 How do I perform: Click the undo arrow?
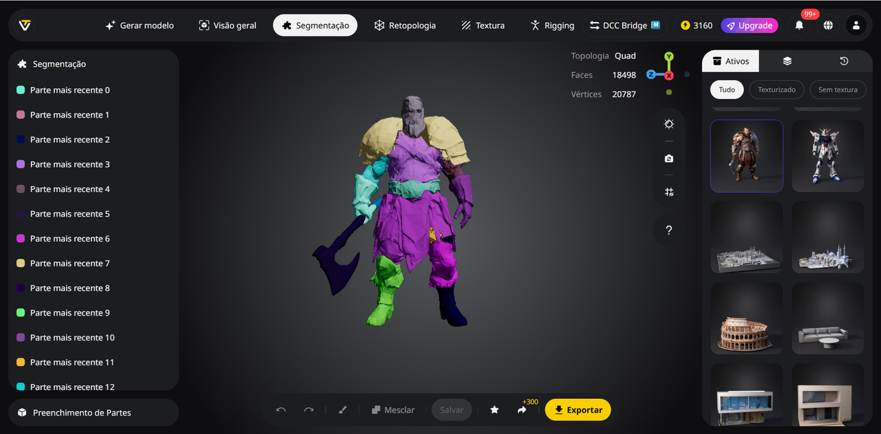point(281,410)
